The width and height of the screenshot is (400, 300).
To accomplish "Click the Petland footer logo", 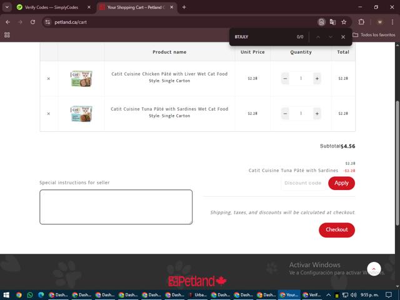I will pos(197,281).
